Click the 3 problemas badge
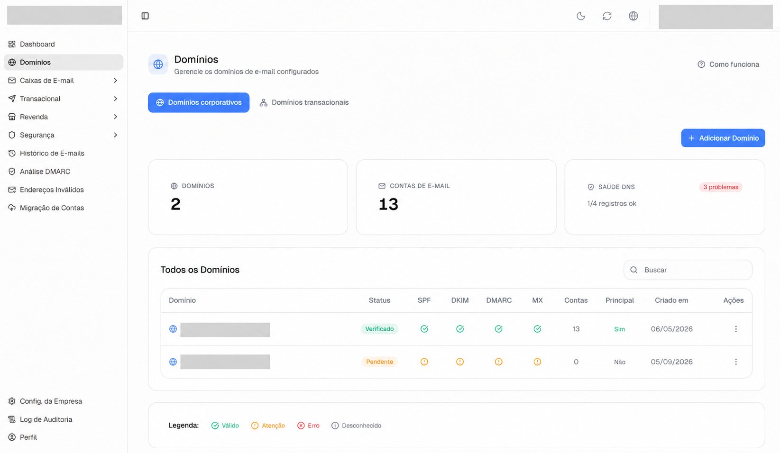Viewport: 780px width, 453px height. click(x=721, y=187)
